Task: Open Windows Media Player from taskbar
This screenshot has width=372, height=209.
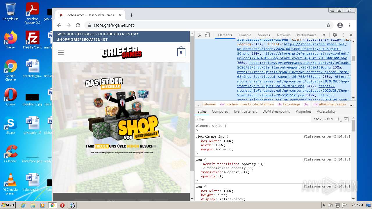Action: click(43, 205)
